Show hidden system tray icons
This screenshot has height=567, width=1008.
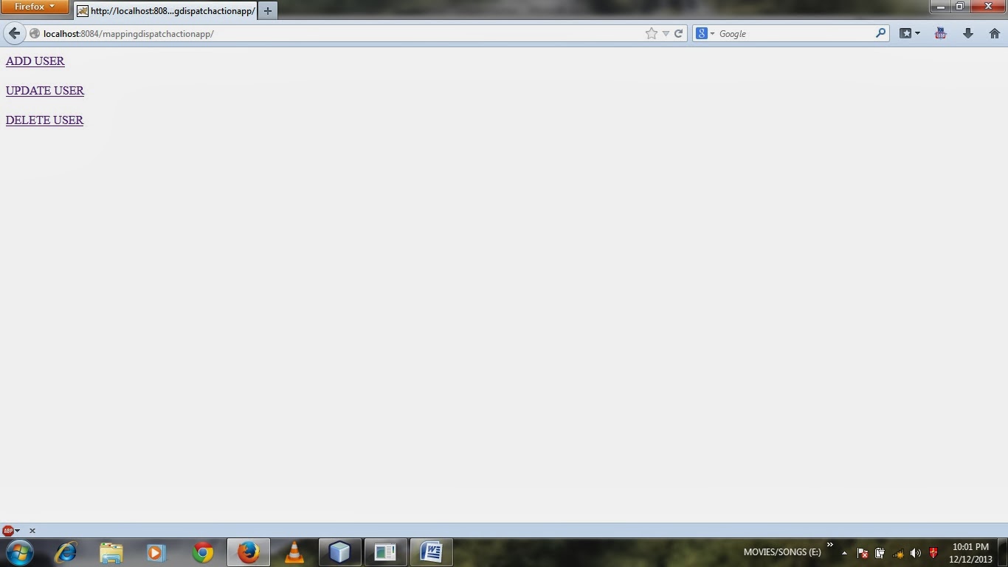[844, 553]
